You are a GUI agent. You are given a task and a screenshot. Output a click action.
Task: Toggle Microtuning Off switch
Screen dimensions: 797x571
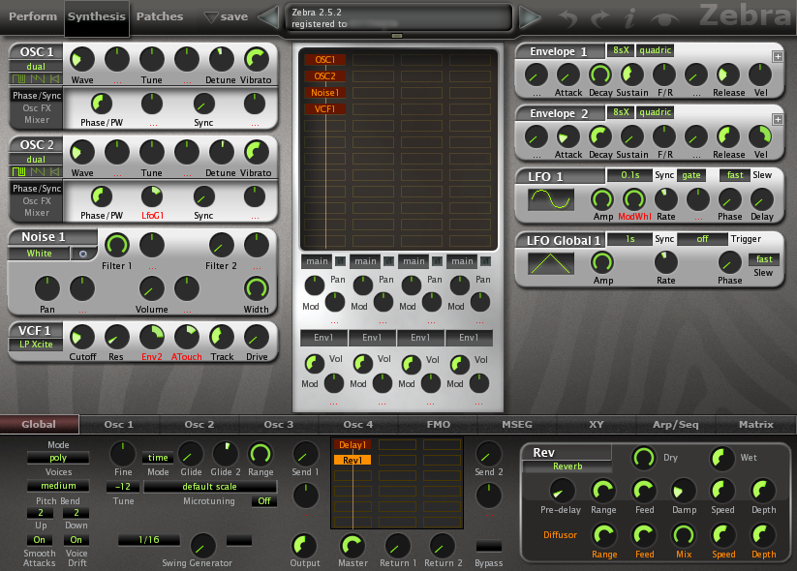pyautogui.click(x=263, y=501)
